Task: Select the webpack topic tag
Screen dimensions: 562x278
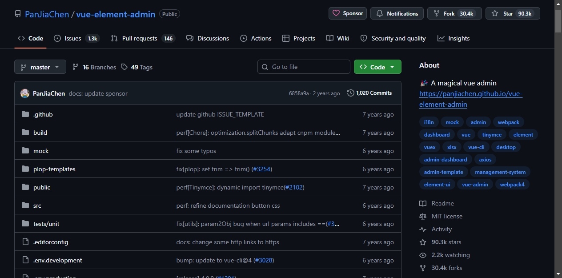Action: click(509, 122)
